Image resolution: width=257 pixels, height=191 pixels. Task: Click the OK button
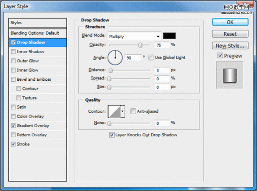(230, 22)
